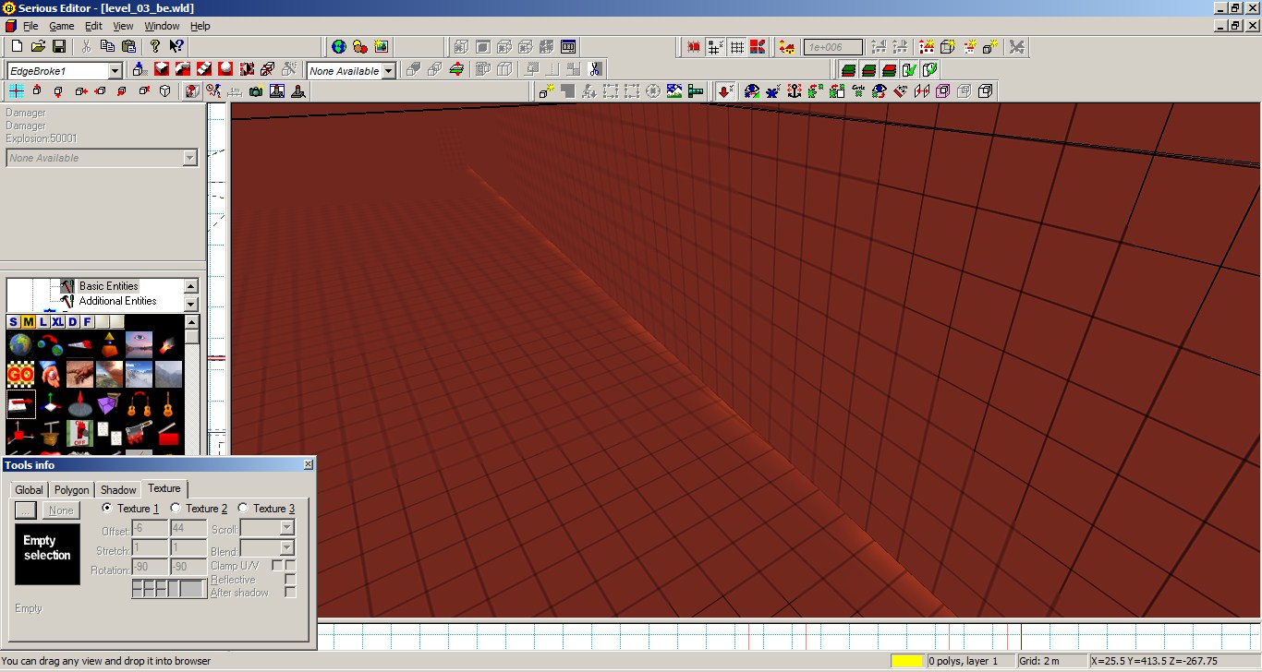Open file with the folder toolbar icon
Screen dimensions: 1262x672
coord(38,46)
